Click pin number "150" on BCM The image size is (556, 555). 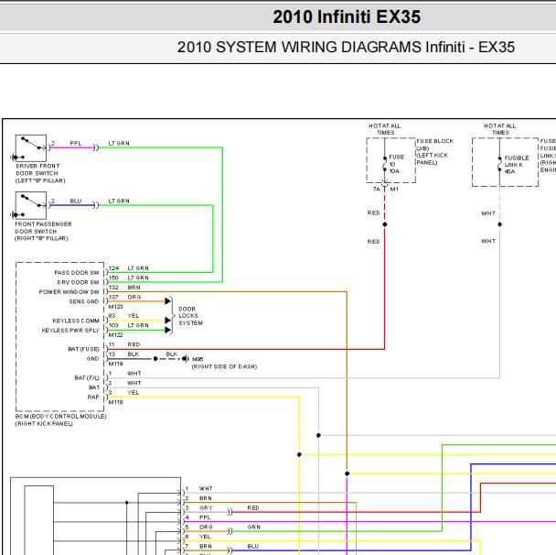(x=113, y=277)
